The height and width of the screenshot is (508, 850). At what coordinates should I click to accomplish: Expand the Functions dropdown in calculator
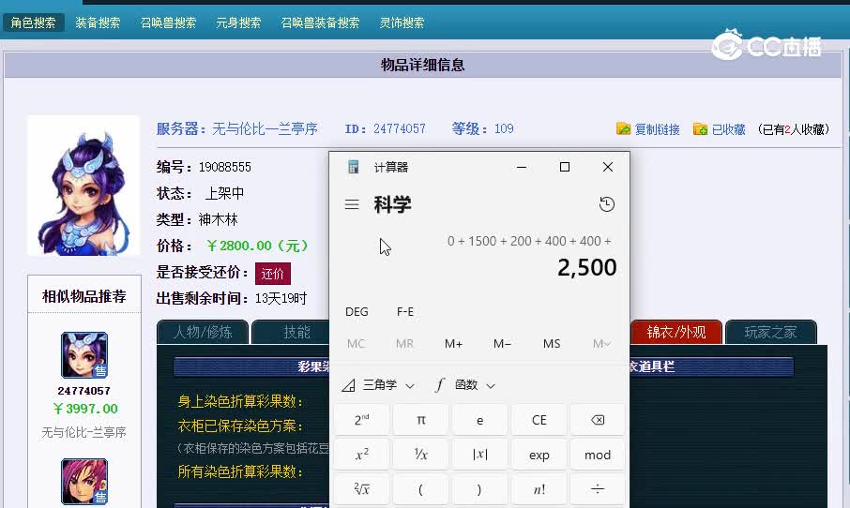465,385
